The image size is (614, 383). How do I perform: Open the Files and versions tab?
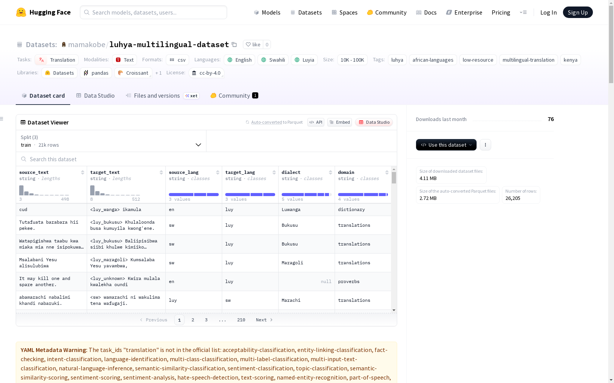[162, 96]
